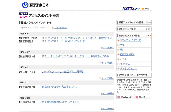
Task: Open 東京家政学院大学 町田キャンパス link
Action: (59, 87)
